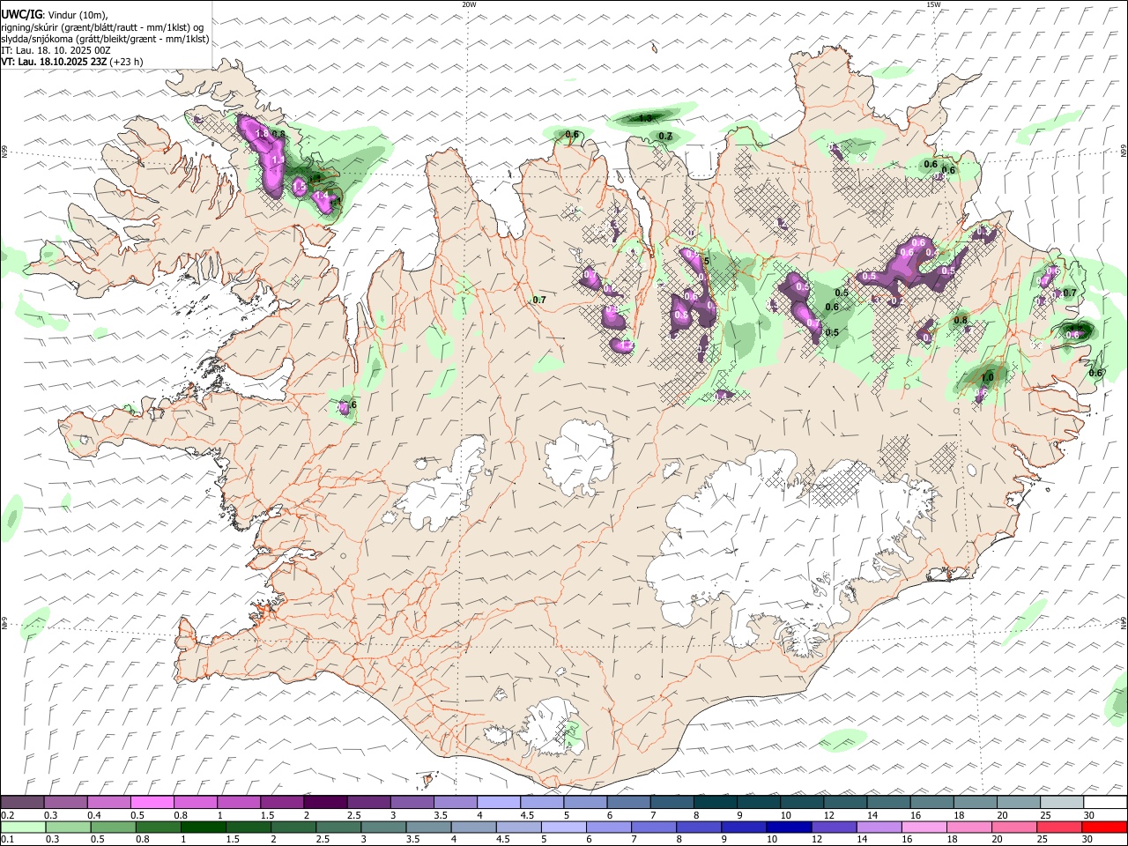The height and width of the screenshot is (846, 1128).
Task: Click the grey-green 2.5 swatch in lower legend row
Action: pyautogui.click(x=338, y=827)
